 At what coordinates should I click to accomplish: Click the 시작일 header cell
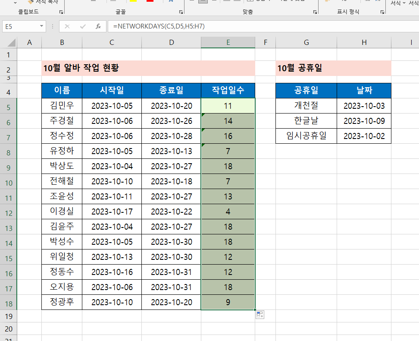tap(112, 91)
